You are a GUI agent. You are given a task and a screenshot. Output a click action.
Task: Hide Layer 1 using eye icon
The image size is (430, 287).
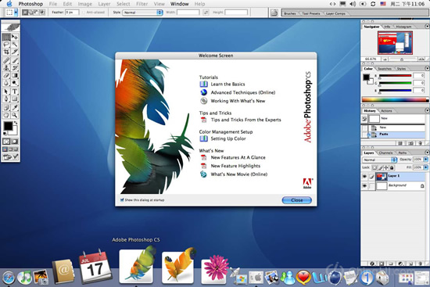click(x=364, y=177)
